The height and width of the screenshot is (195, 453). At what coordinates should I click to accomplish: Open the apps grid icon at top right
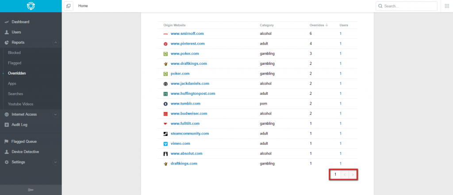tap(447, 6)
